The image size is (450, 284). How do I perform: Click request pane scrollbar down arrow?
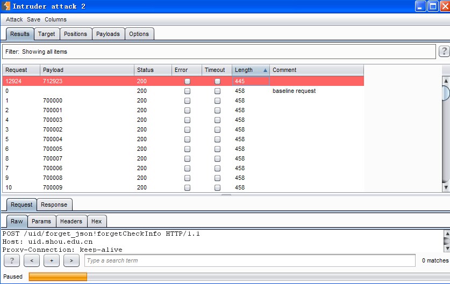click(x=447, y=249)
